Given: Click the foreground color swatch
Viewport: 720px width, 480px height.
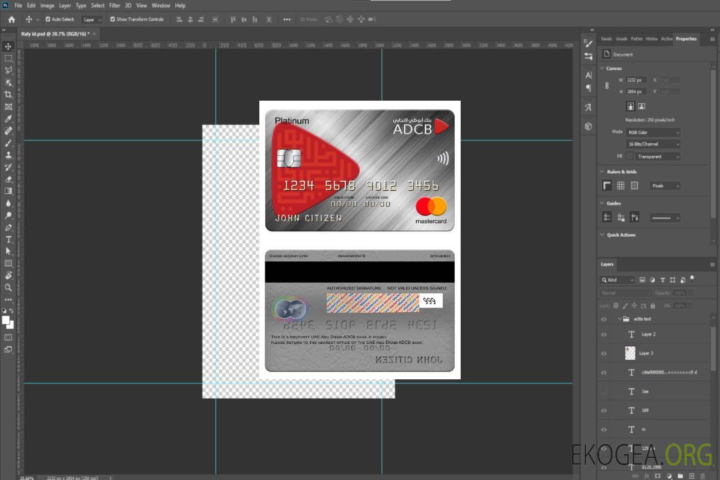Looking at the screenshot, I should (6, 320).
